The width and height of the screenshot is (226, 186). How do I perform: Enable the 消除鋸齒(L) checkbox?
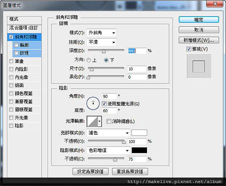click(109, 121)
